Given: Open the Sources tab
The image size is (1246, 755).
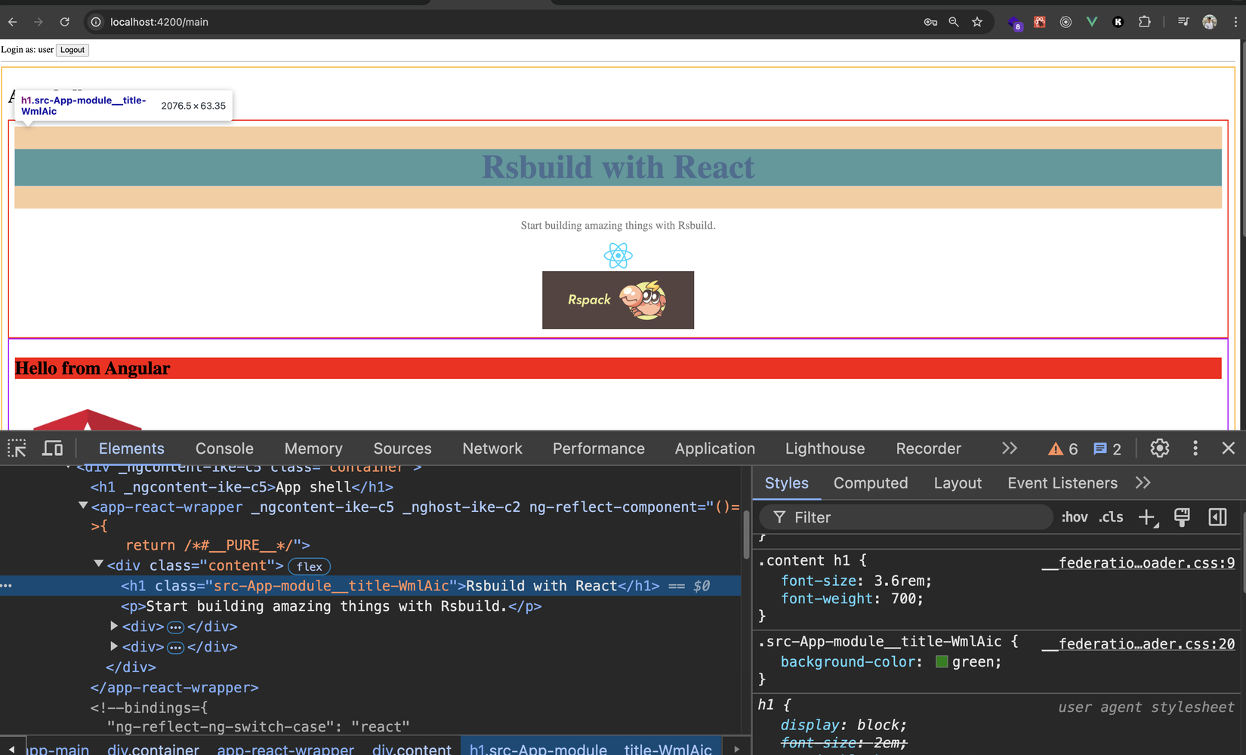Looking at the screenshot, I should click(x=402, y=448).
